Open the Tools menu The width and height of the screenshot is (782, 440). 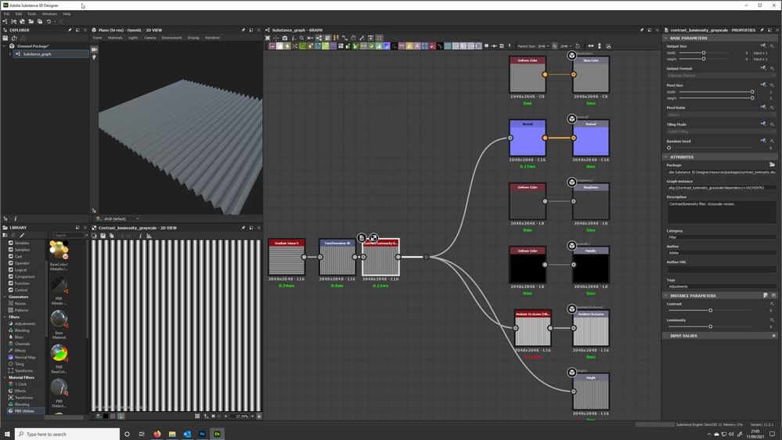tap(31, 13)
